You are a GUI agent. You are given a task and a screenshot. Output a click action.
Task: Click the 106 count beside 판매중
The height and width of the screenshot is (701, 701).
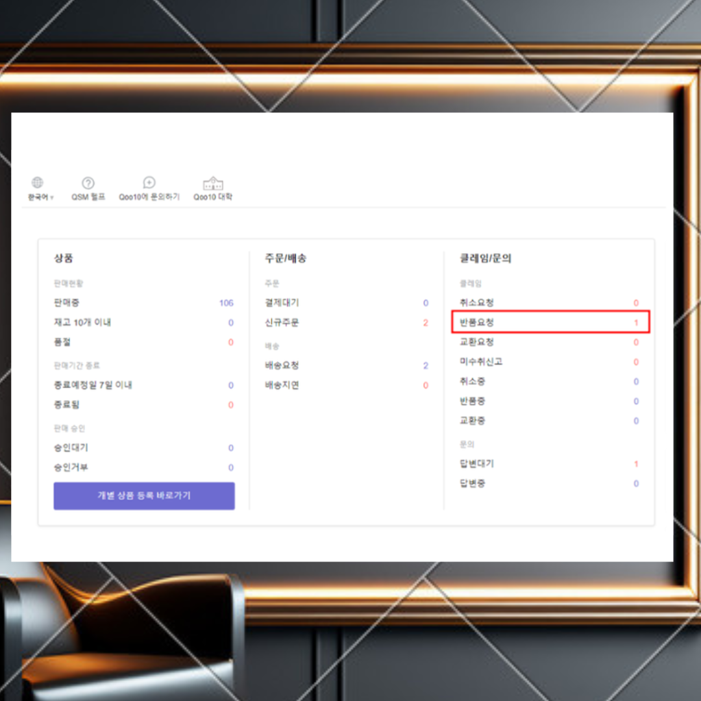click(227, 303)
